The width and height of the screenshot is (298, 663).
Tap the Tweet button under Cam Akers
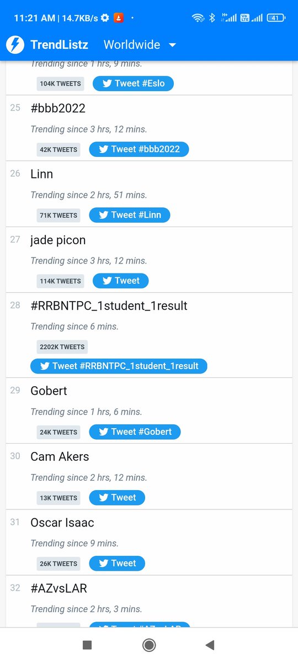117,498
